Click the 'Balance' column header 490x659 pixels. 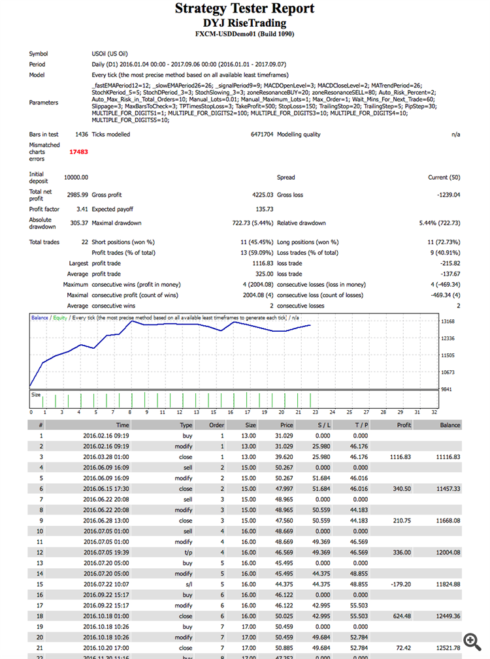(450, 425)
